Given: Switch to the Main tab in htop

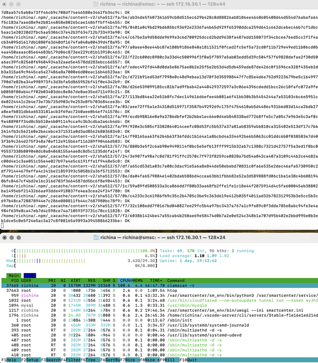Looking at the screenshot, I should tap(13, 275).
